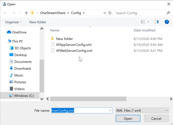The height and width of the screenshot is (125, 173).
Task: Click the change view list icon
Action: (143, 22)
